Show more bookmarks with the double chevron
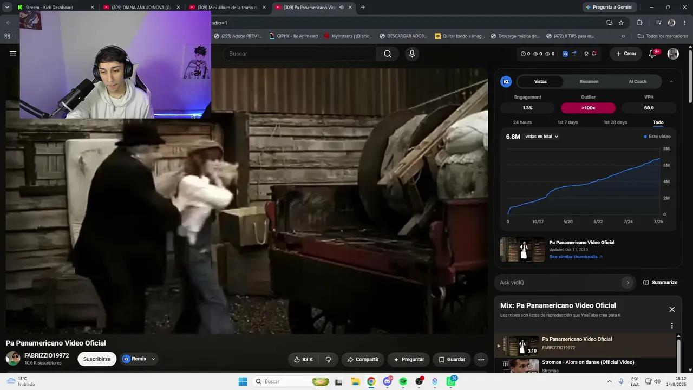The width and height of the screenshot is (693, 390). coord(623,36)
